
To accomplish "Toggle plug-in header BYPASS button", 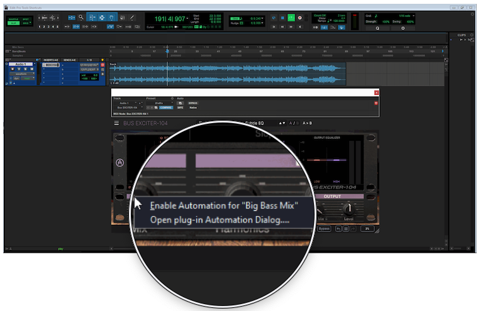I will 193,103.
